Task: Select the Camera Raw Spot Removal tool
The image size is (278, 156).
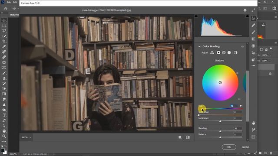Action: point(253,25)
